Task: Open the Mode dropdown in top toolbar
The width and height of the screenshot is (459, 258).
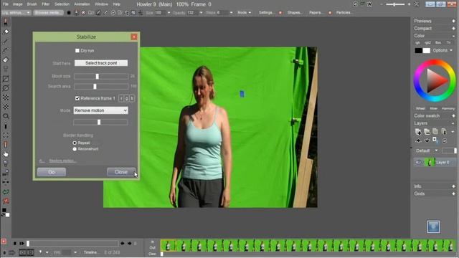Action: point(244,13)
